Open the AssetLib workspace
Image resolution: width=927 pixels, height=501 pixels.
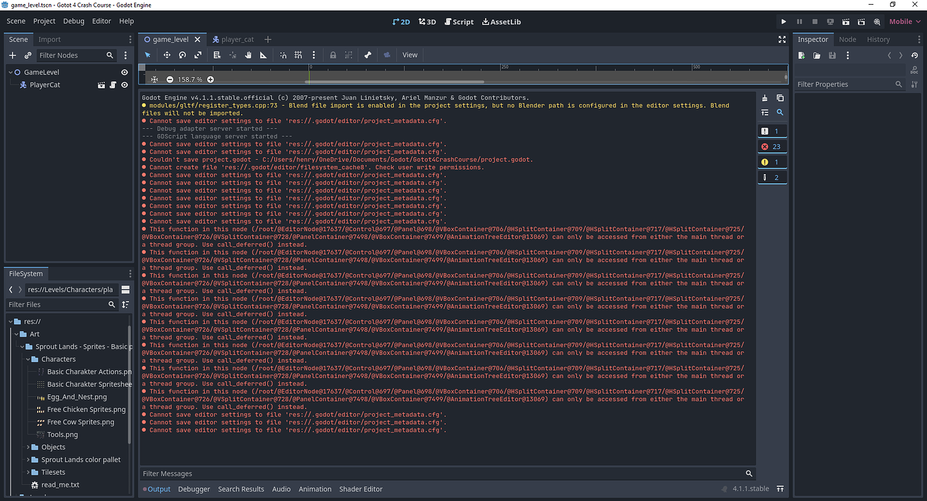tap(502, 21)
